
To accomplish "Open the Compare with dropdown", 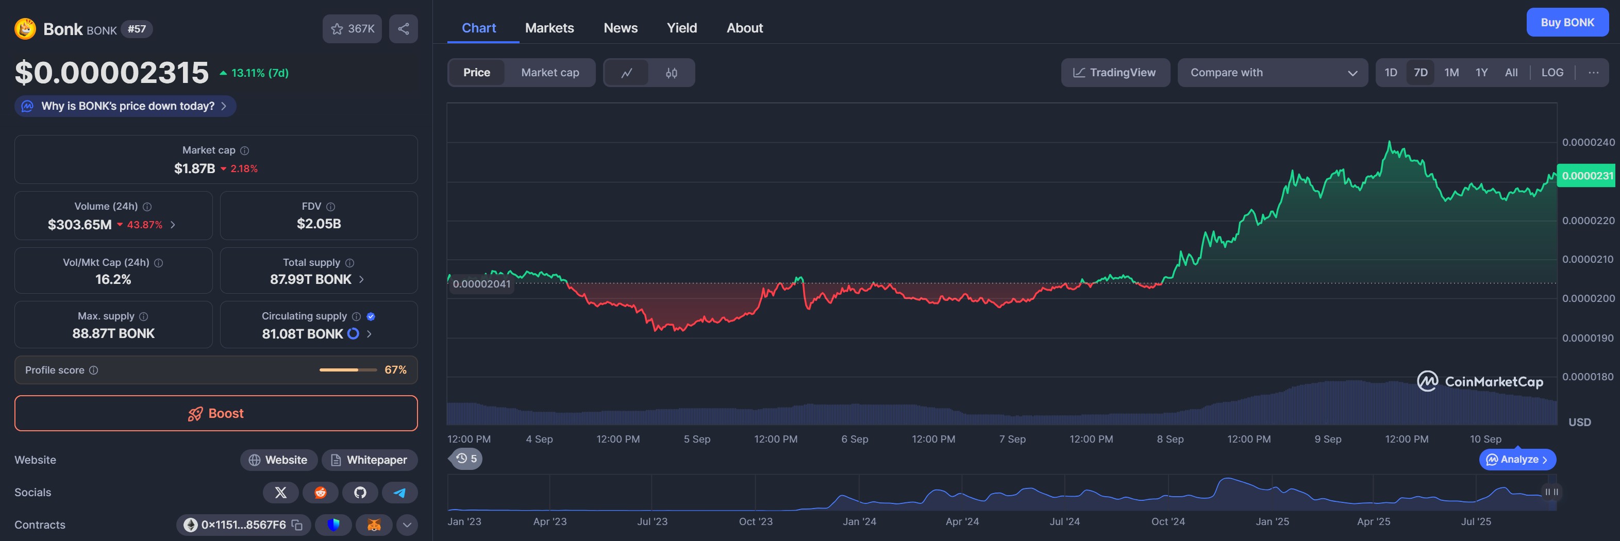I will click(1272, 73).
